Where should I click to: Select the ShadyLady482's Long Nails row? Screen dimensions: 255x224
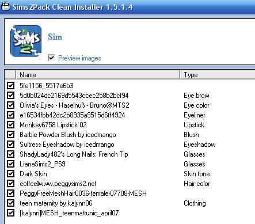pos(130,154)
